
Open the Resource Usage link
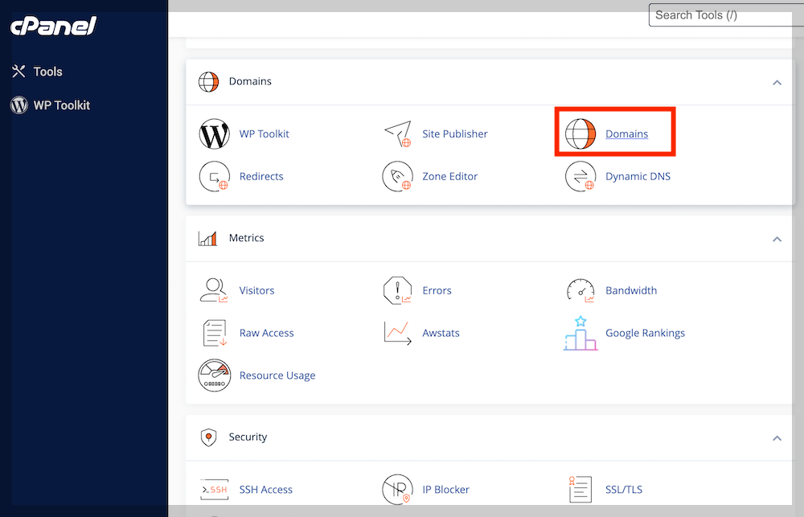point(277,375)
